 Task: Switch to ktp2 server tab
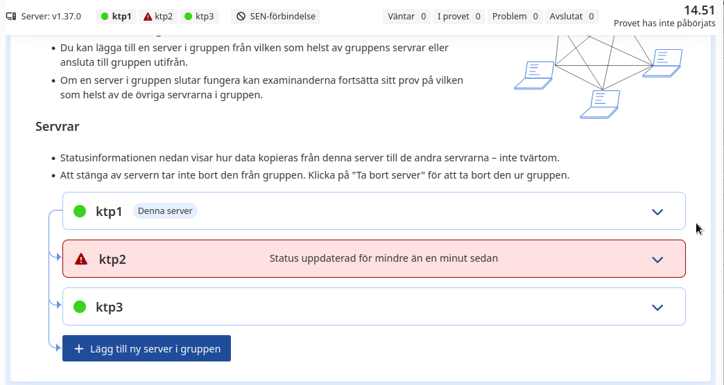pyautogui.click(x=158, y=17)
